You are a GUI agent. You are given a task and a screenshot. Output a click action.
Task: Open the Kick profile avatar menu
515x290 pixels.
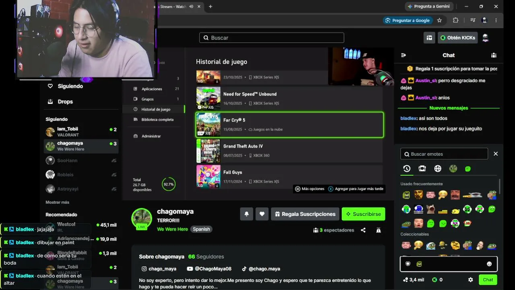point(486,38)
